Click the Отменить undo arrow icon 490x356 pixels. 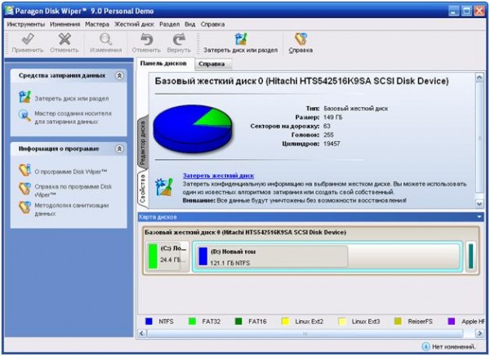(x=146, y=39)
